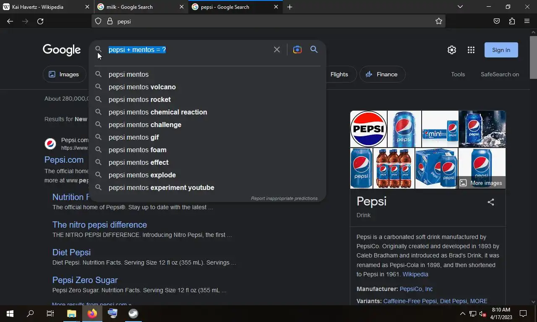The width and height of the screenshot is (537, 322).
Task: Select the Finance search filter
Action: pos(382,74)
